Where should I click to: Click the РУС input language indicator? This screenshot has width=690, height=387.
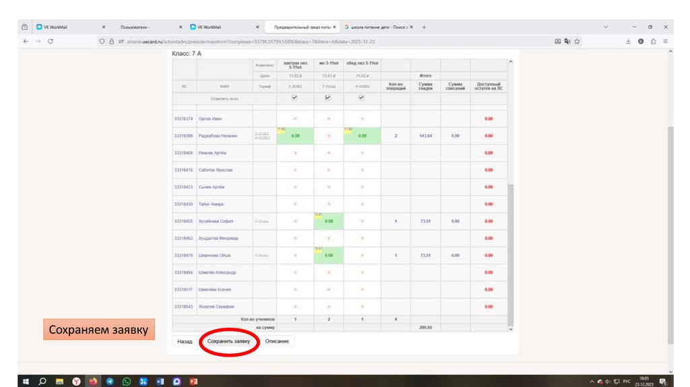pyautogui.click(x=627, y=382)
